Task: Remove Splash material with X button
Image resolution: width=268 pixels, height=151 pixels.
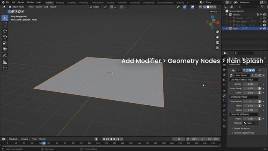Action: click(256, 123)
